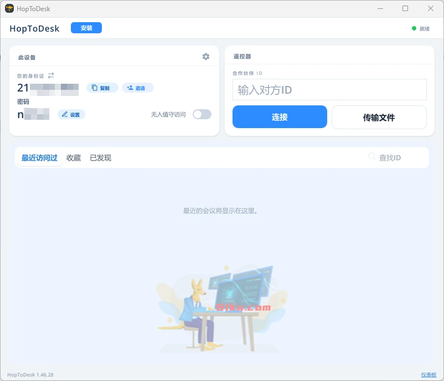The image size is (444, 381).
Task: Click the search magnifier icon
Action: (x=371, y=156)
